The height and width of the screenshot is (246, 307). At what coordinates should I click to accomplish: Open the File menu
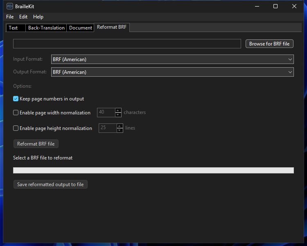click(x=10, y=17)
